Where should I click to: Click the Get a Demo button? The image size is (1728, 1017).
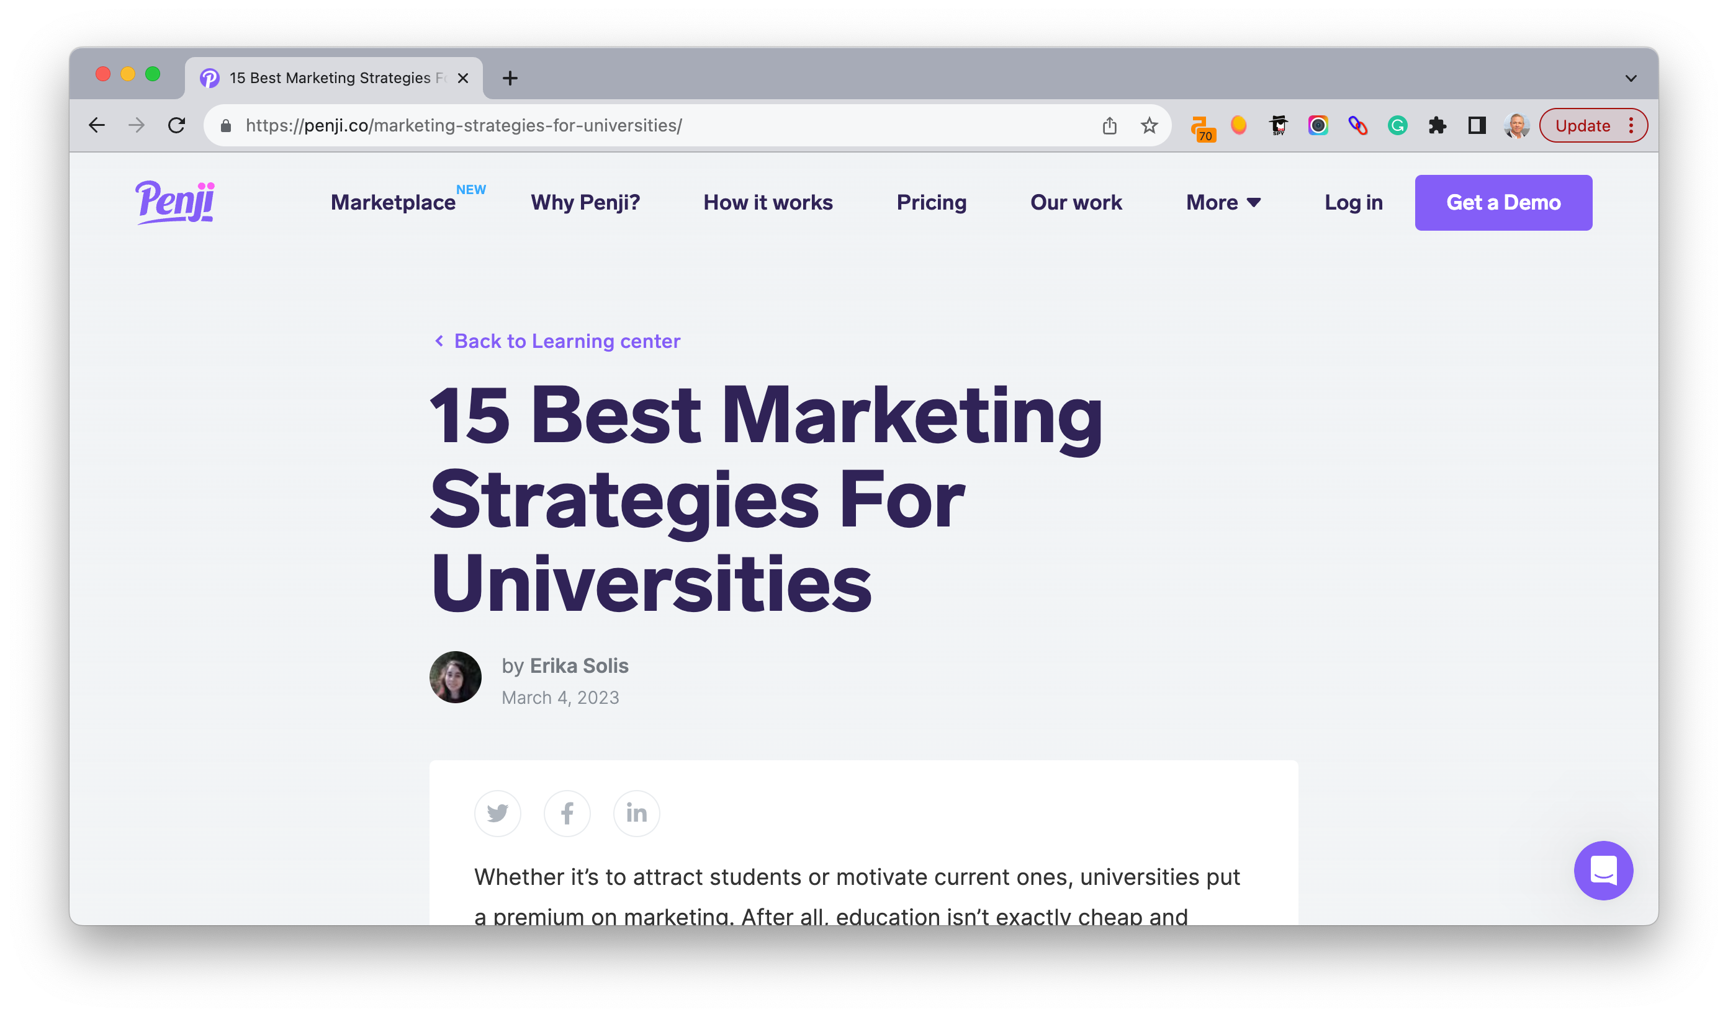click(x=1503, y=202)
